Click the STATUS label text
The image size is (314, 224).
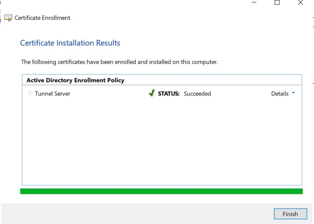click(169, 94)
